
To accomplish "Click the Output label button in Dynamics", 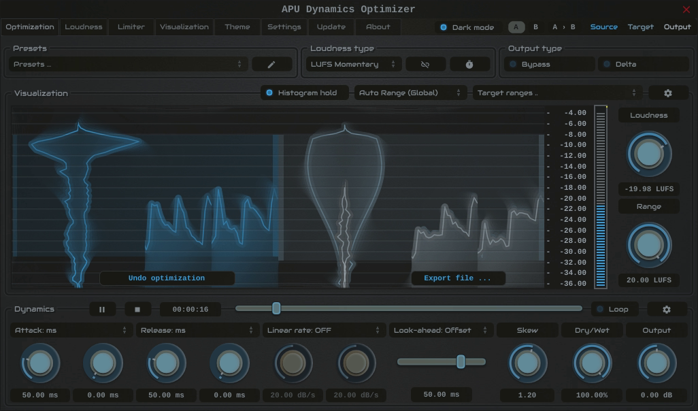I will click(x=657, y=331).
